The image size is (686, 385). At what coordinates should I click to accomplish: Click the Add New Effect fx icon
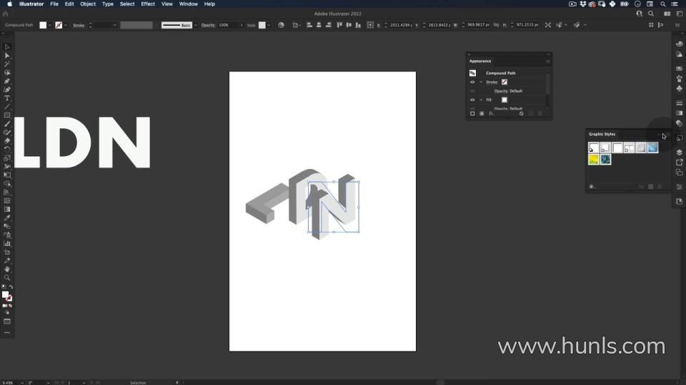tap(492, 113)
